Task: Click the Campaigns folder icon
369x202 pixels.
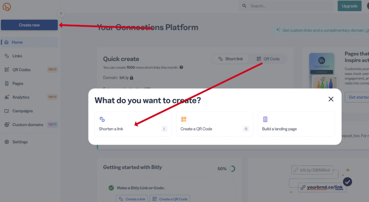Action: pyautogui.click(x=6, y=111)
